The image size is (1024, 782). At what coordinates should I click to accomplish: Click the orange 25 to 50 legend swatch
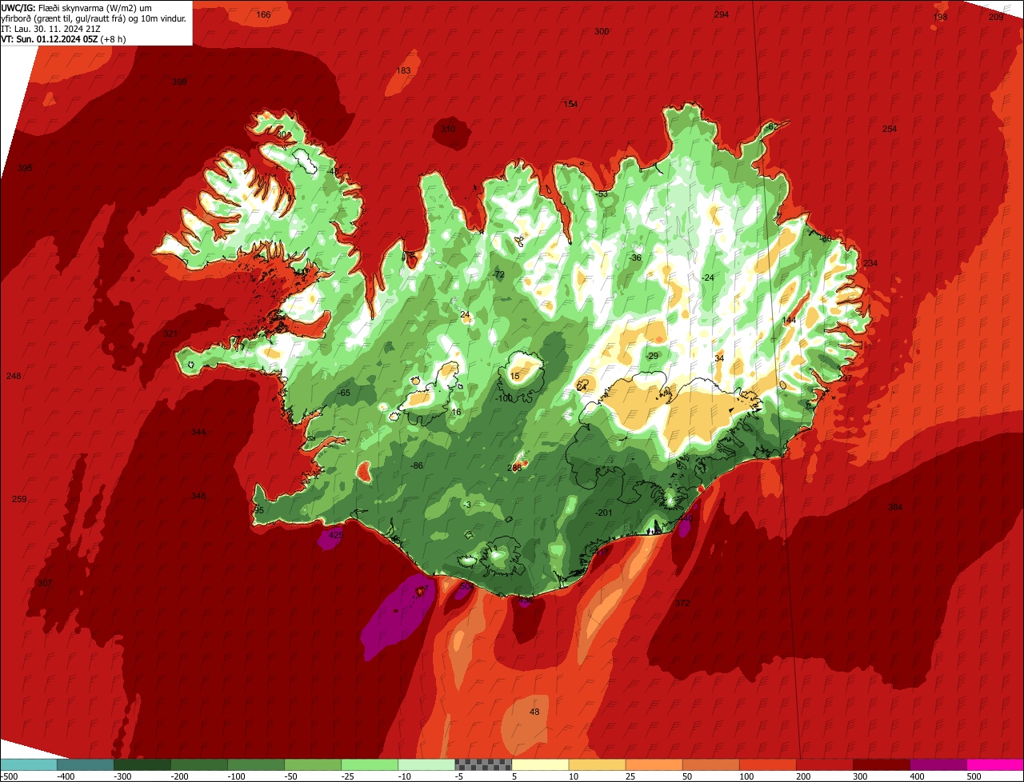654,764
